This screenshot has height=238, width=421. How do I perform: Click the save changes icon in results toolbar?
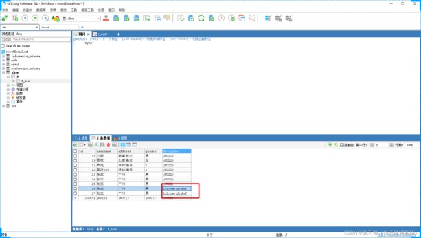[102, 145]
